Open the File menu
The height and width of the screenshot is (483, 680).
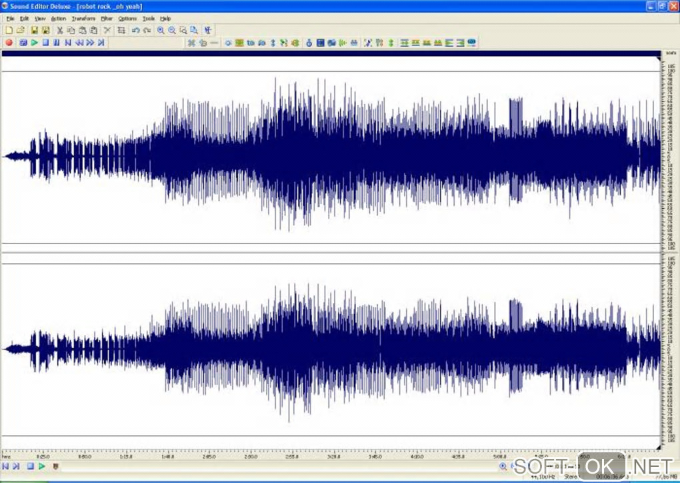click(9, 19)
